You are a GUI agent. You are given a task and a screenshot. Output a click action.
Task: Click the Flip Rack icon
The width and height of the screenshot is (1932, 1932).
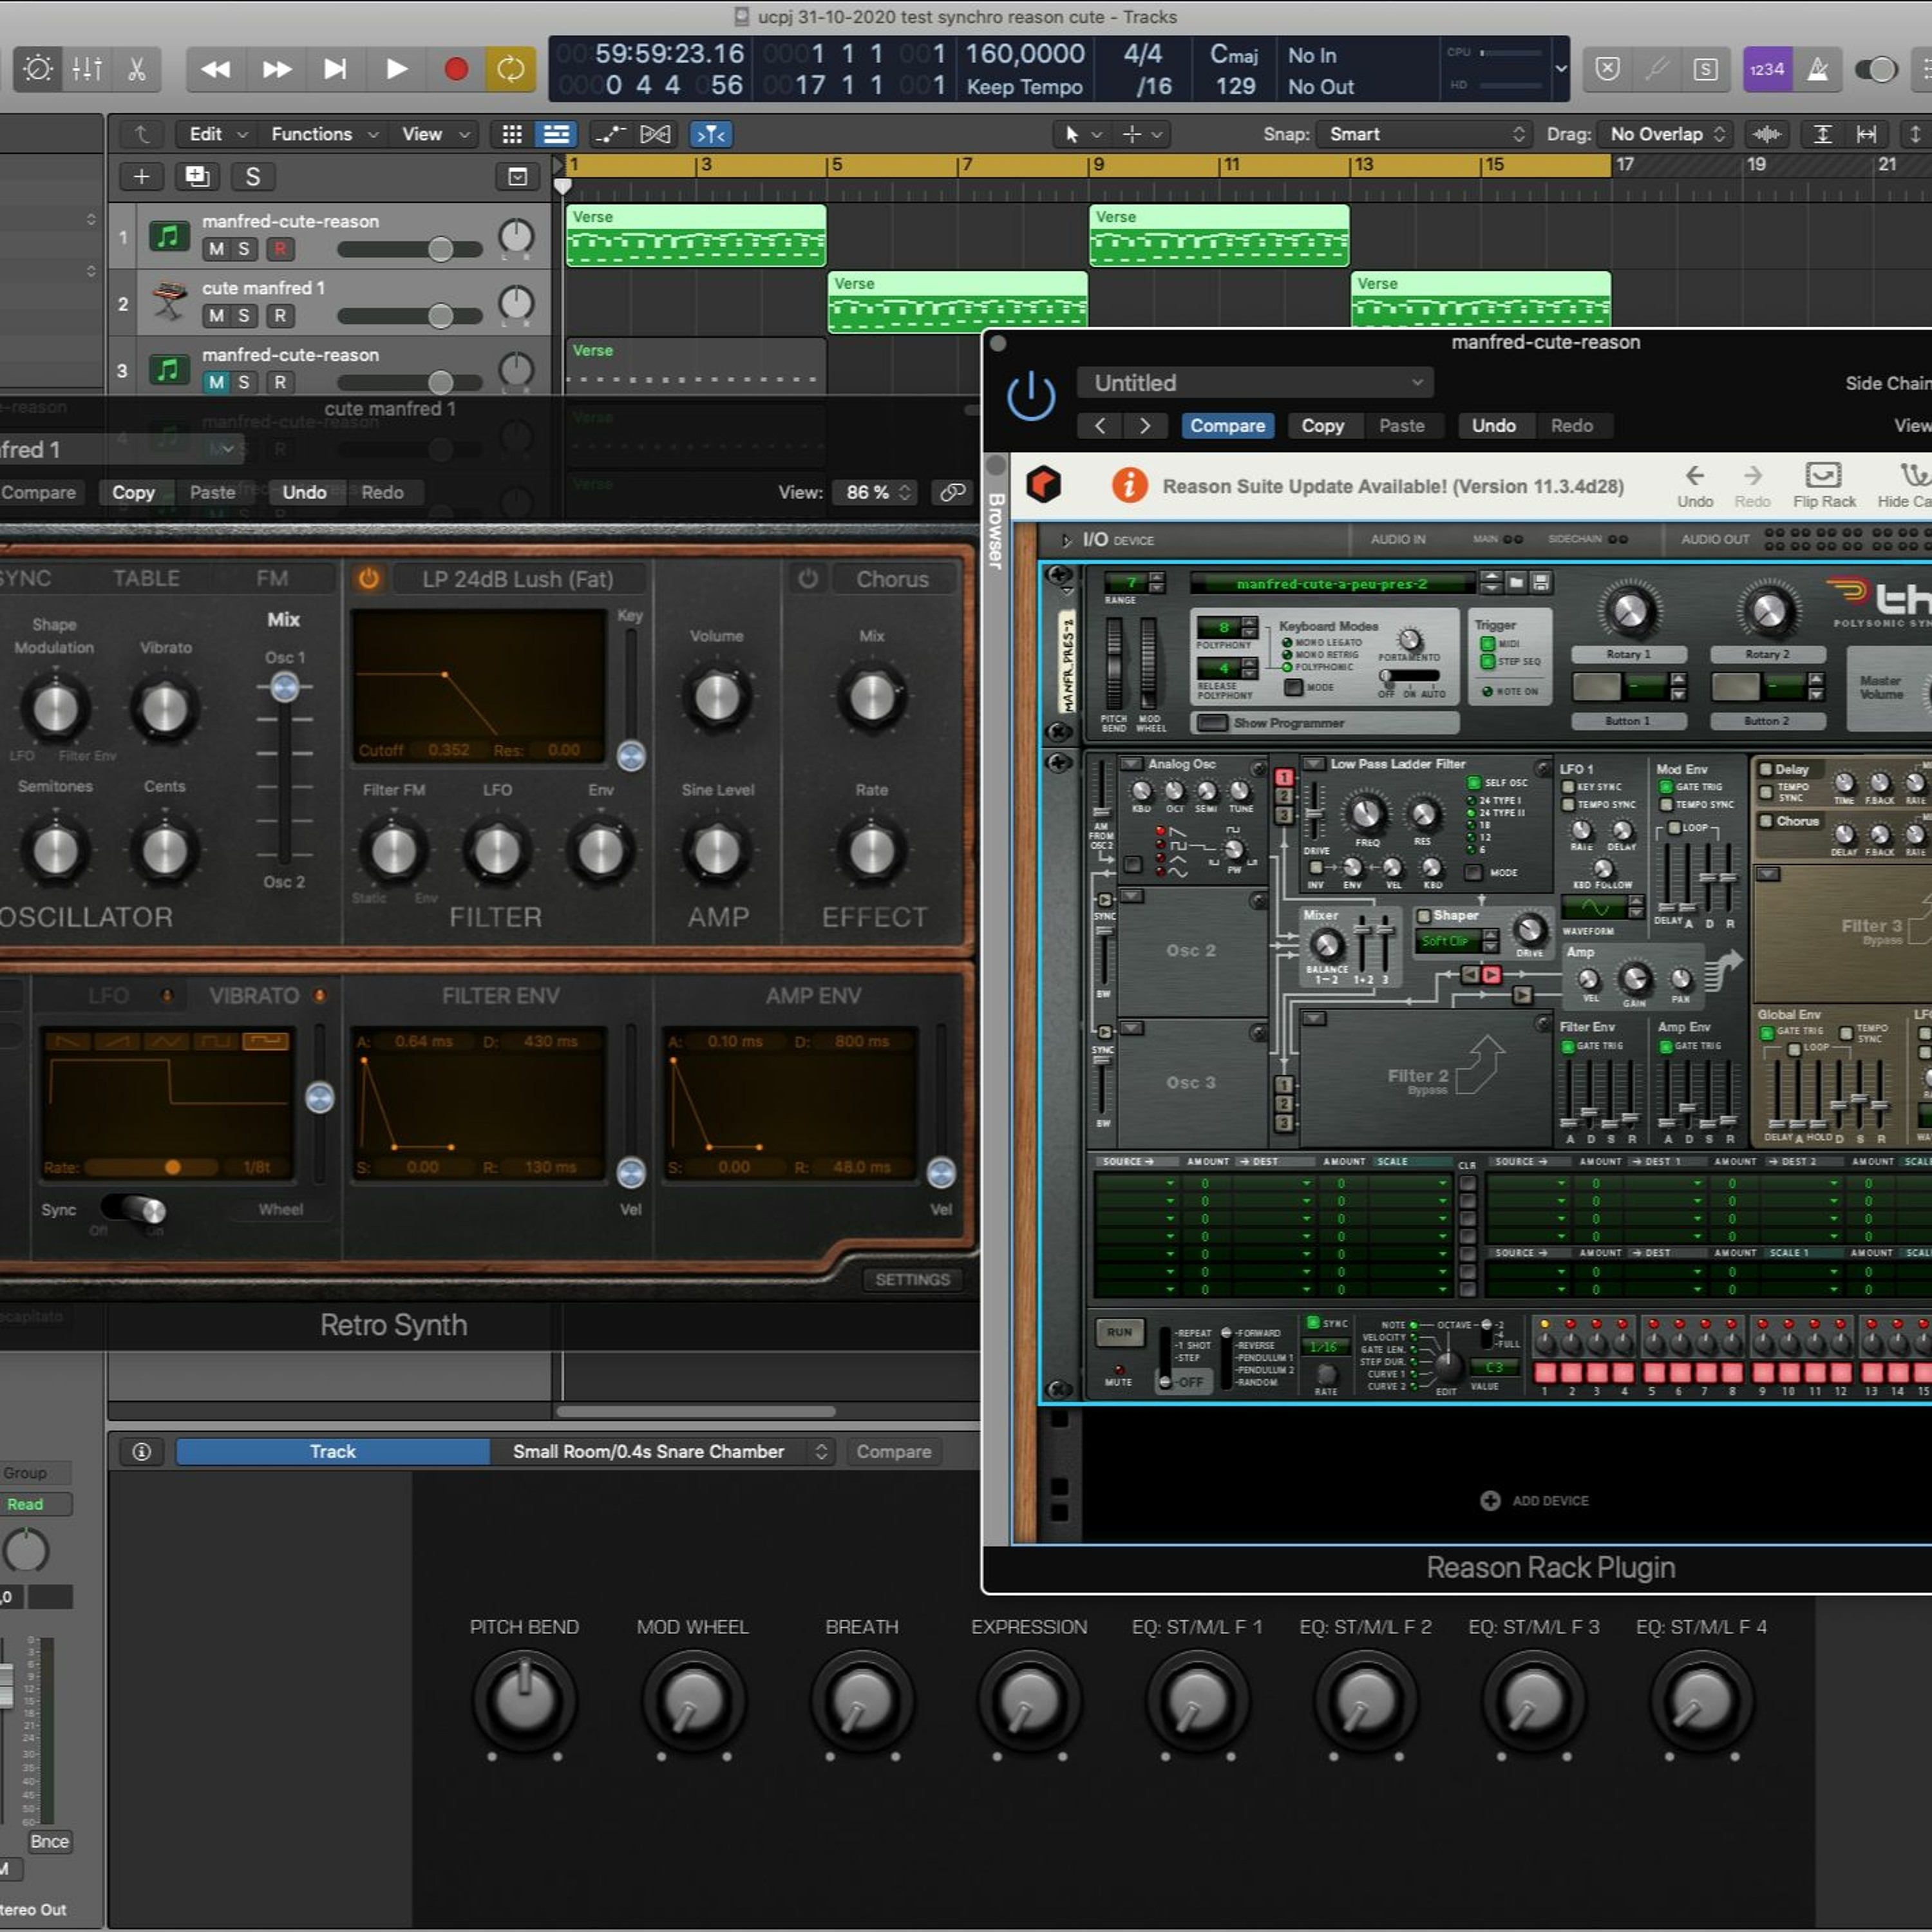click(x=1823, y=485)
